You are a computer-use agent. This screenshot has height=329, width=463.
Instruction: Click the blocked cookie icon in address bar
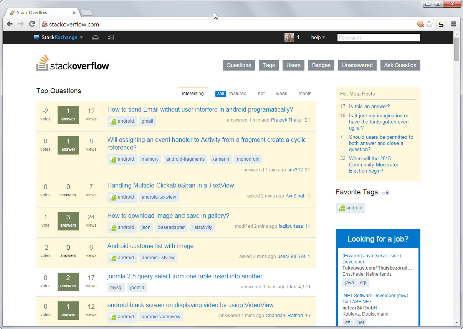(421, 24)
